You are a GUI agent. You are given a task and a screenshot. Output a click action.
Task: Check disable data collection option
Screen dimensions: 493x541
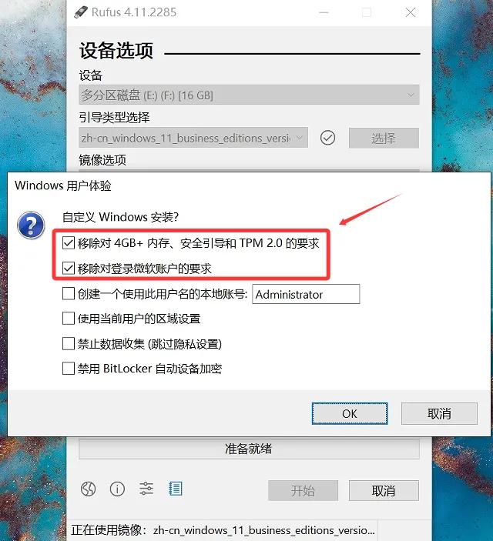69,344
